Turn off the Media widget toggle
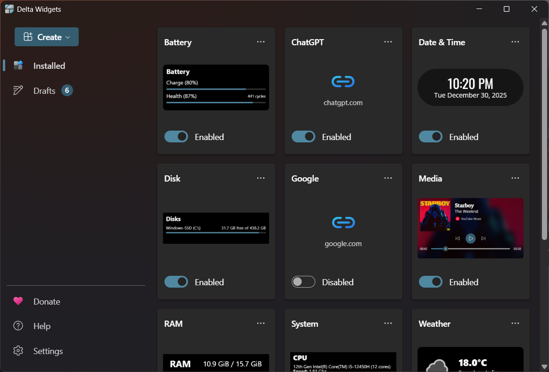The image size is (549, 372). tap(431, 282)
